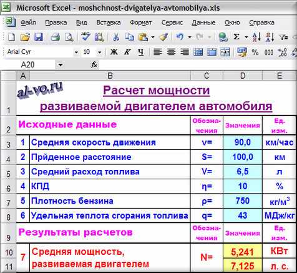Open the Name Box A20 dropdown arrow

click(61, 65)
